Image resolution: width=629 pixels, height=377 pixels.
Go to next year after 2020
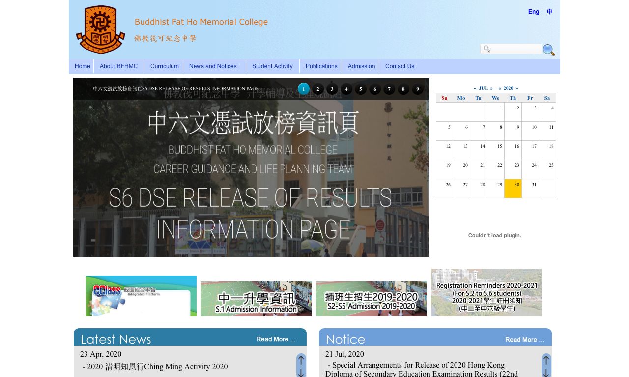pos(516,88)
